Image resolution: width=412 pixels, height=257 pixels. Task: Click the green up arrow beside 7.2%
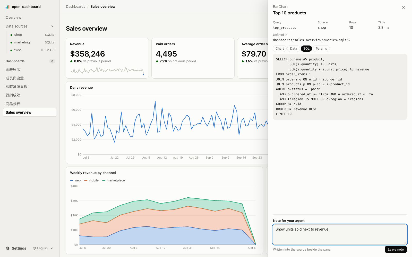coord(157,61)
